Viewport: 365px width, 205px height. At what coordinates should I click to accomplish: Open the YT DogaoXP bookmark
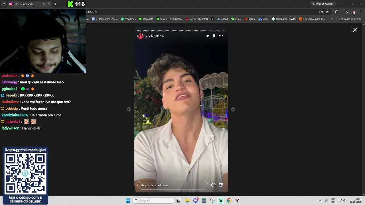105,19
